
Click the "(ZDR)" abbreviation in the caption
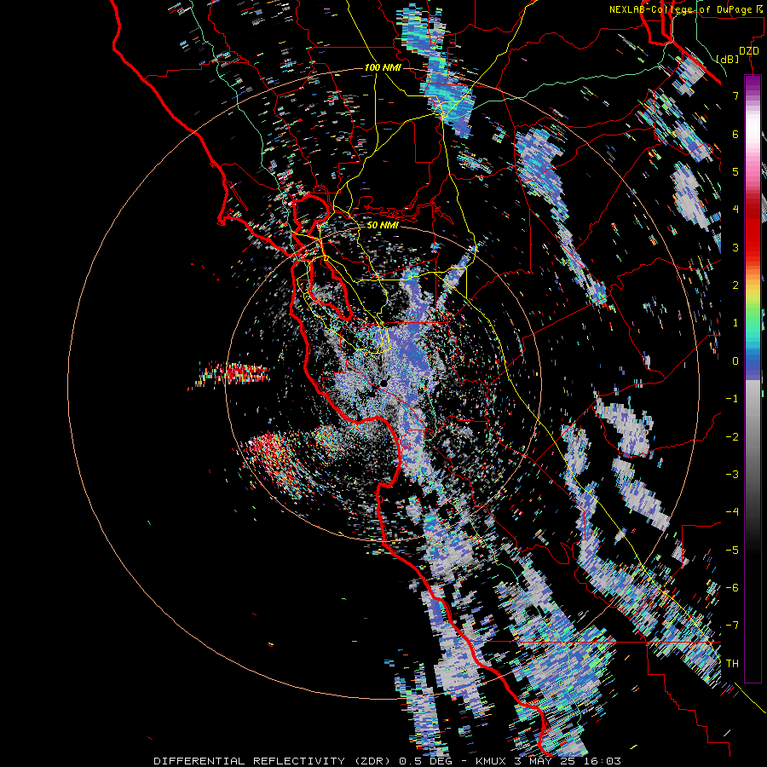pos(371,761)
